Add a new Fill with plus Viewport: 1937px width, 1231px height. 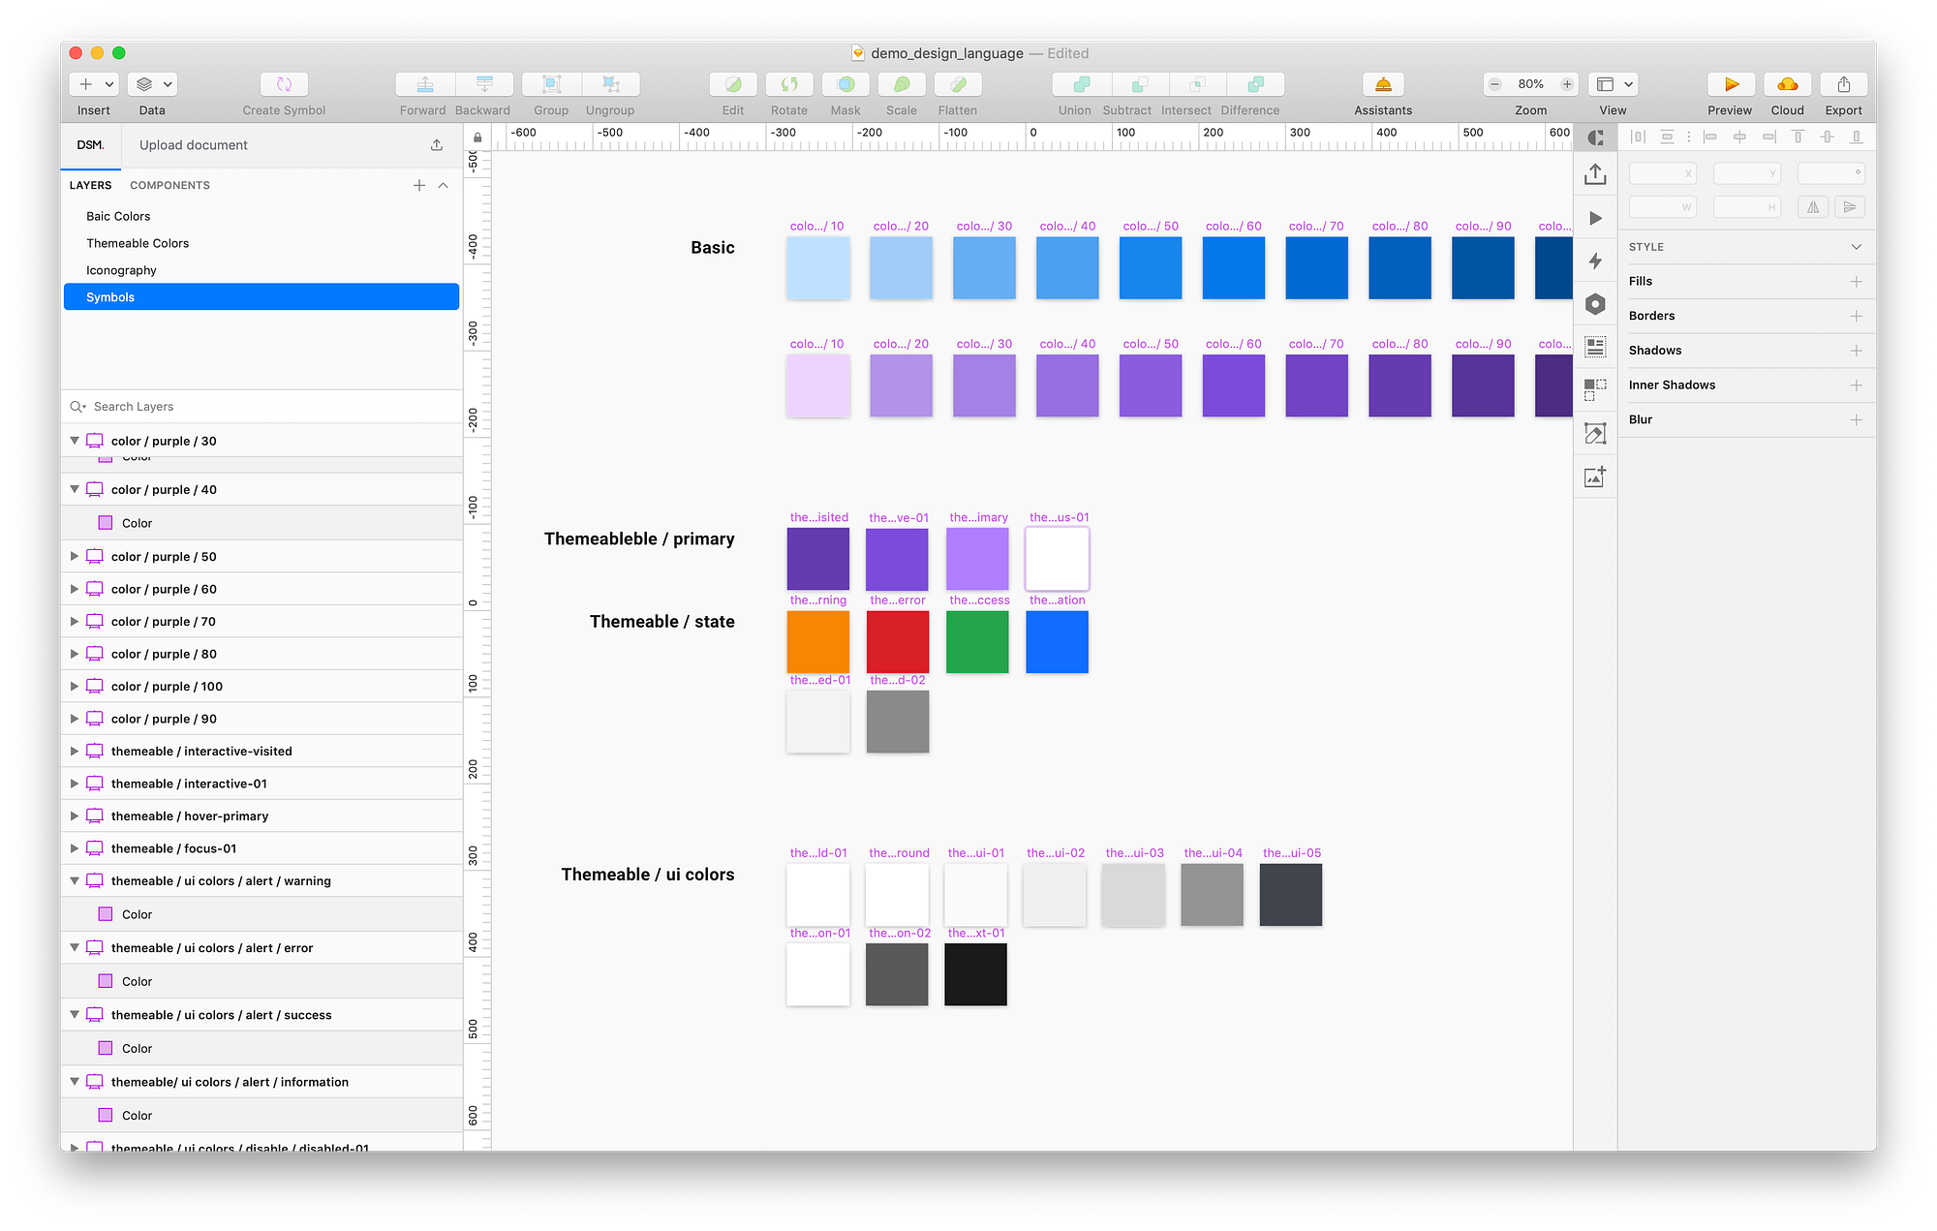(x=1856, y=282)
